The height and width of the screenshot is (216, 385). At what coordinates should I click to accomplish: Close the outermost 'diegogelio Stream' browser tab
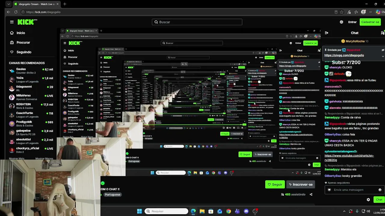57,4
